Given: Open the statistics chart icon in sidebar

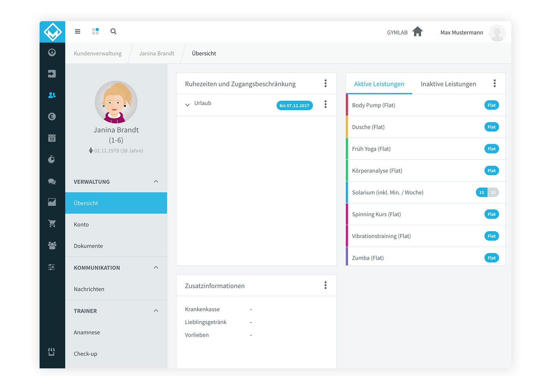Looking at the screenshot, I should [x=52, y=202].
